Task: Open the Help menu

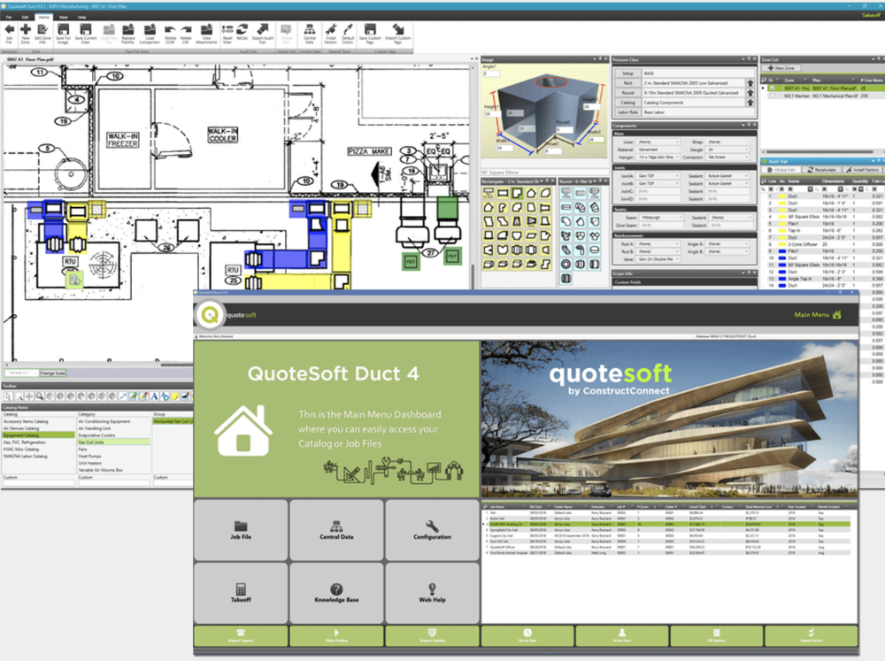Action: pyautogui.click(x=81, y=17)
